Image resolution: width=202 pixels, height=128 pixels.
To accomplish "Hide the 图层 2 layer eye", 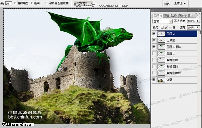I will 154,34.
